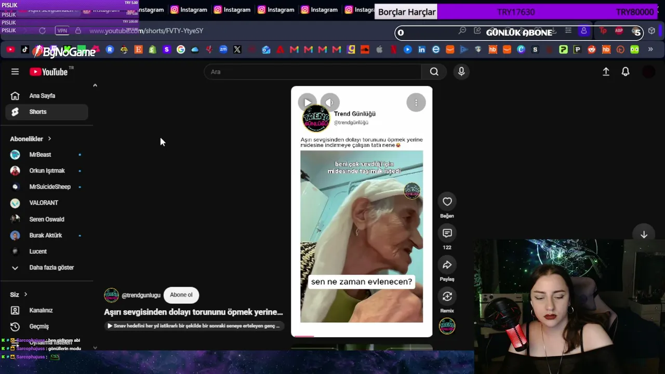The height and width of the screenshot is (374, 665).
Task: Visit the @trendgunlugu channel link
Action: pyautogui.click(x=141, y=295)
